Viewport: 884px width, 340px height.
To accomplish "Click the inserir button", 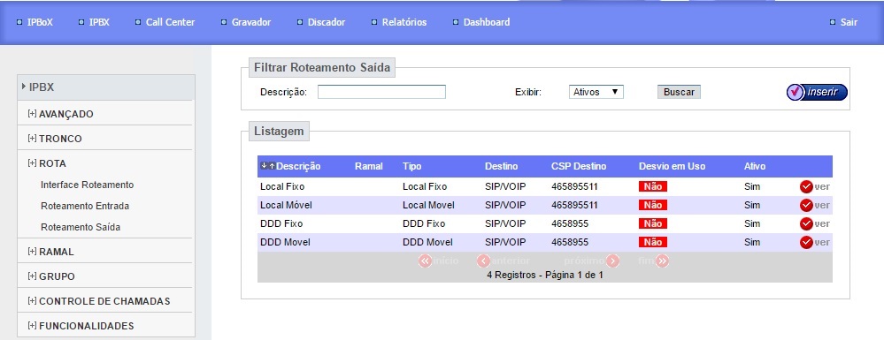I will (817, 92).
